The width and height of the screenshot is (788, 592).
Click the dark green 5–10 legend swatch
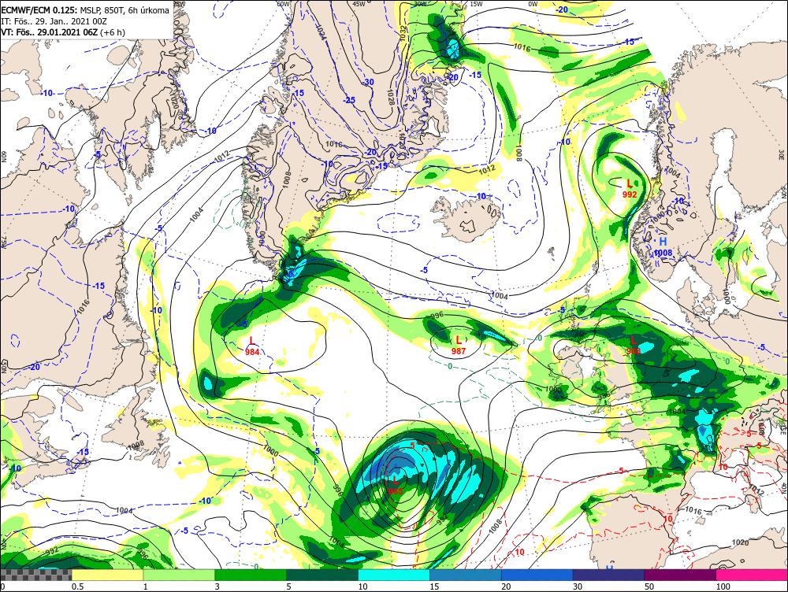click(322, 575)
